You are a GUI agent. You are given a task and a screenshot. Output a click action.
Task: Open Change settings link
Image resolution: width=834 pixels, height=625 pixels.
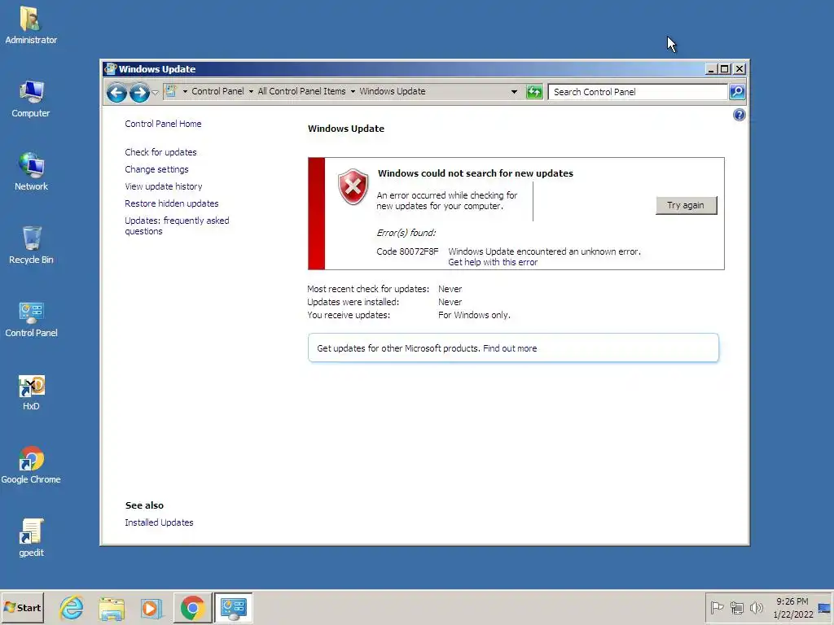pos(156,169)
